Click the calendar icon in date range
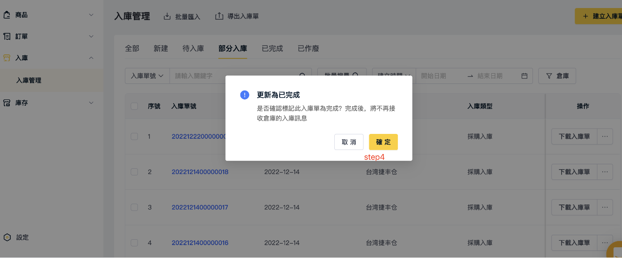 (x=524, y=76)
